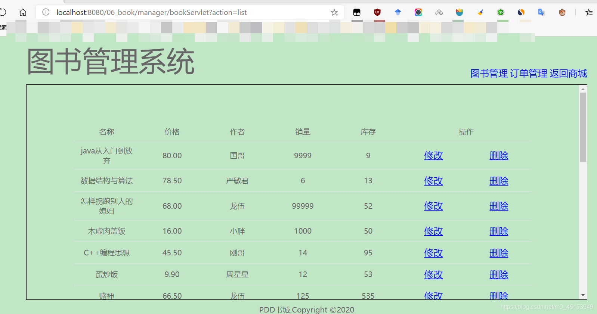Reload the page with the refresh icon

(3, 12)
